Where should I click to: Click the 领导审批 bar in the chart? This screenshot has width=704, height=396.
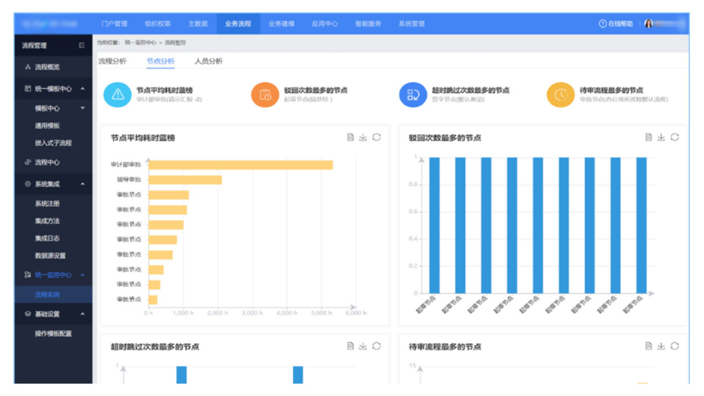click(185, 180)
